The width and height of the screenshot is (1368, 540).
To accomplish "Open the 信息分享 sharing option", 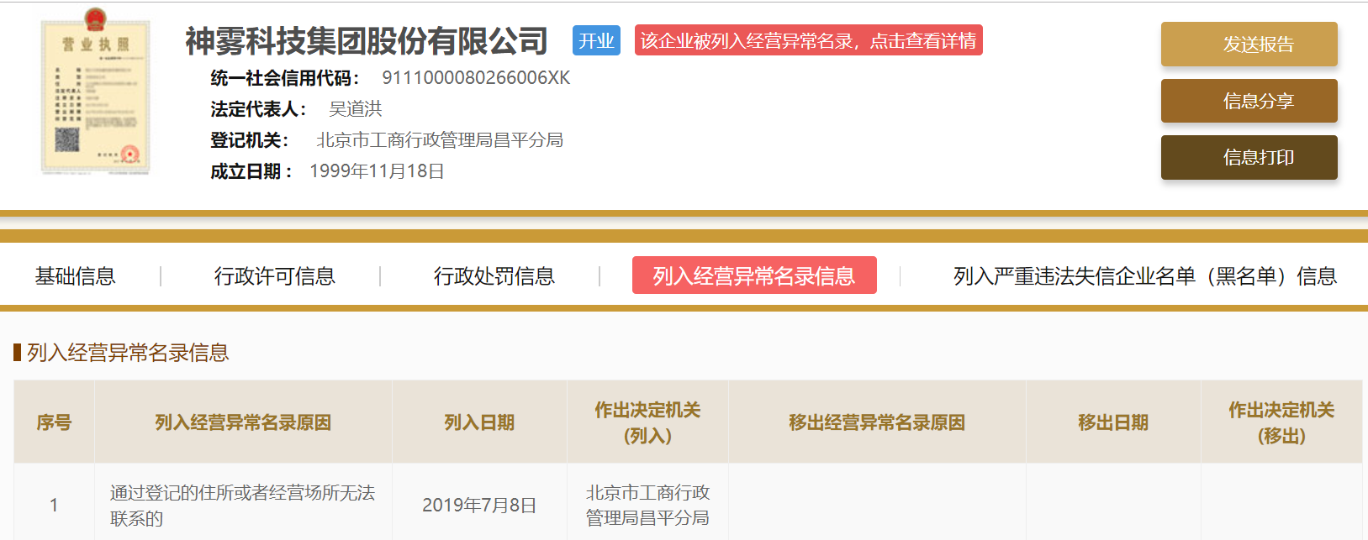I will coord(1249,101).
